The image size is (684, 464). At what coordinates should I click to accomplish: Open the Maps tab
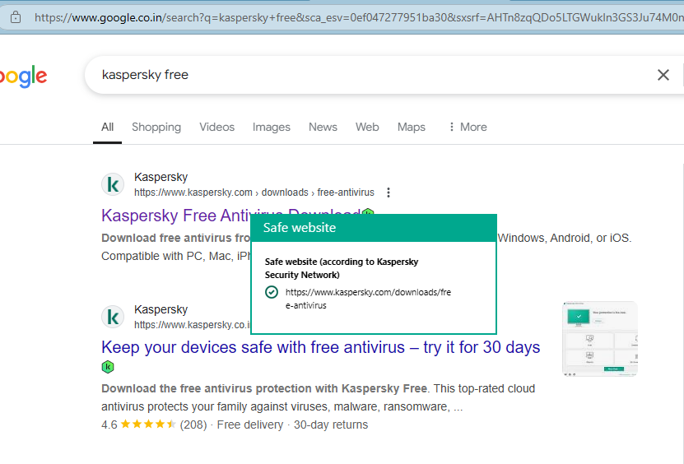(x=411, y=127)
